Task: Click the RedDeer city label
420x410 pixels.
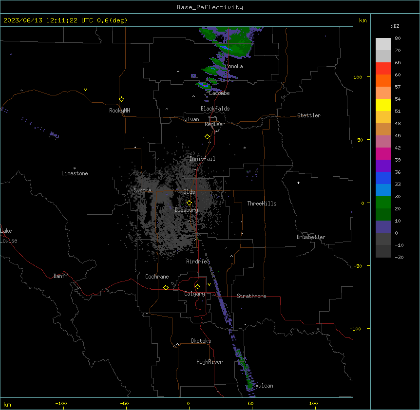Action: click(x=214, y=124)
